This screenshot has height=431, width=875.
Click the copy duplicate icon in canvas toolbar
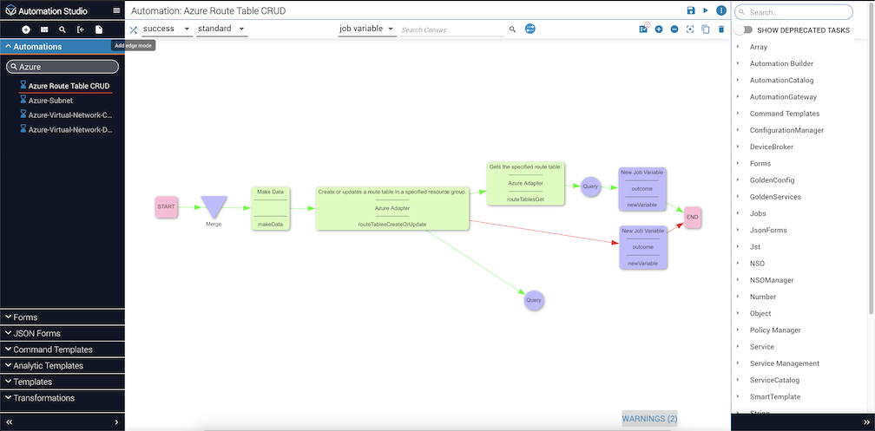click(706, 29)
